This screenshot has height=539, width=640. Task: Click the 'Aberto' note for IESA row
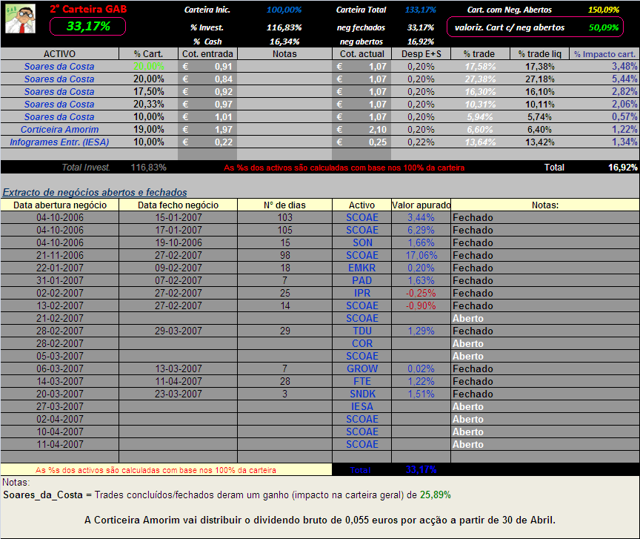pyautogui.click(x=467, y=407)
